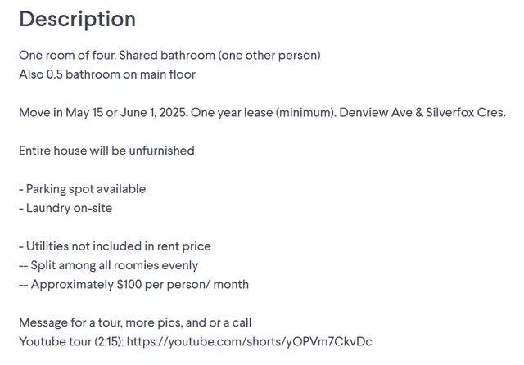Click "Message for a tour, more pics" line
Screen dimensions: 524x365
pos(135,322)
